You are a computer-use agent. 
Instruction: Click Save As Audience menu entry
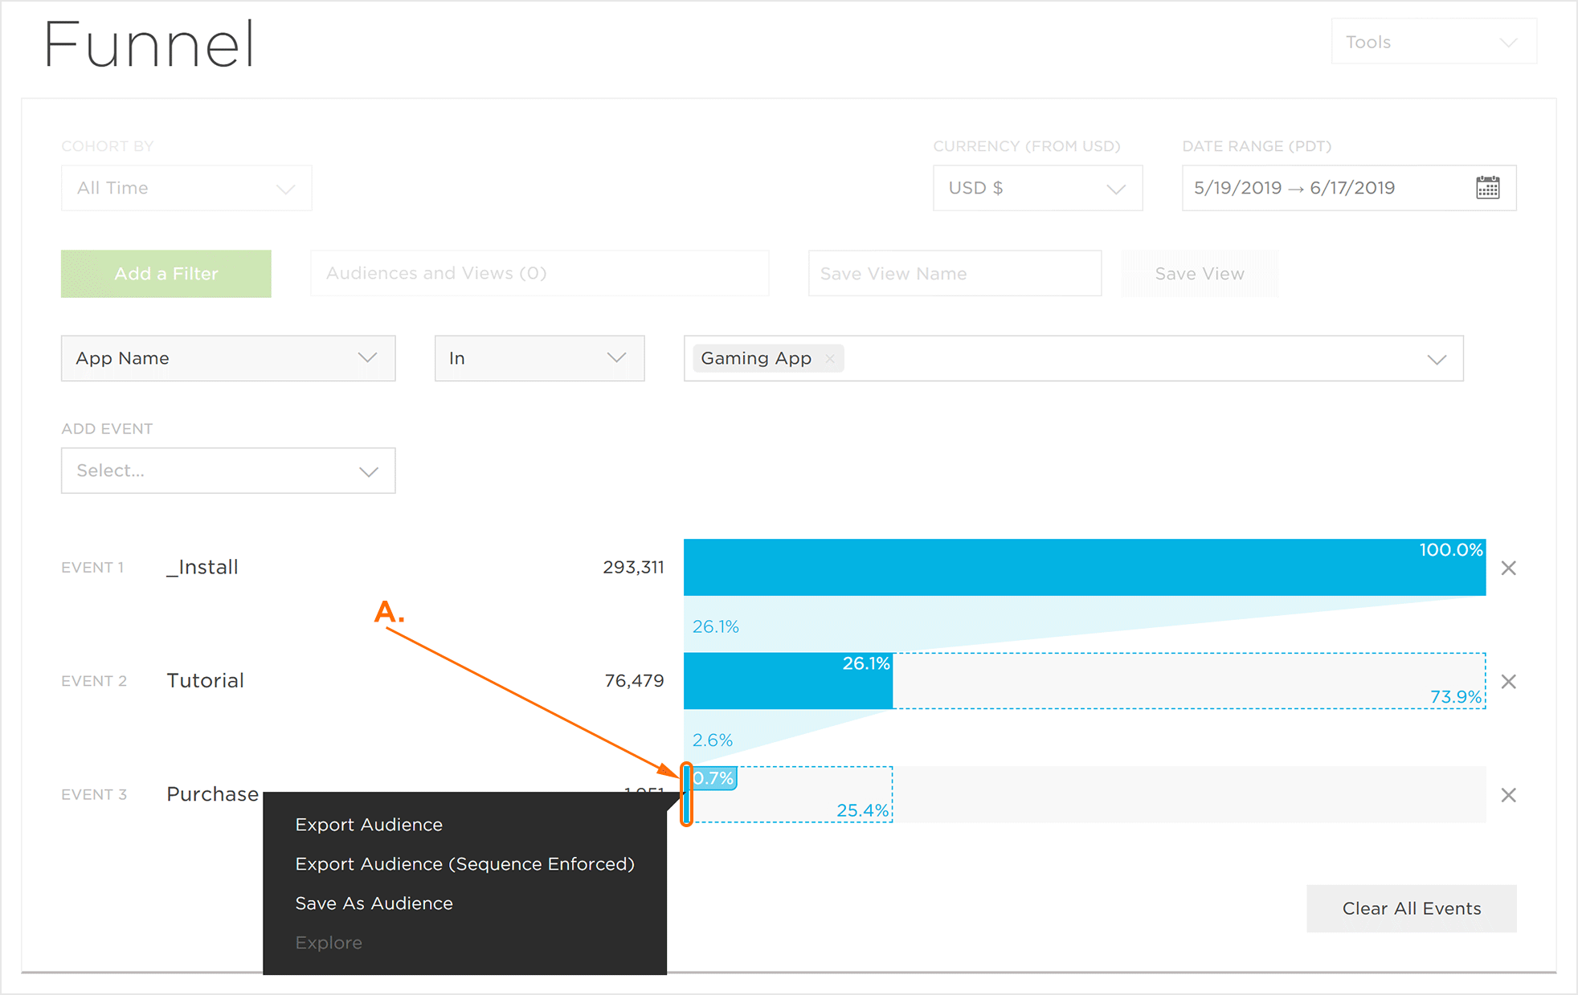tap(374, 903)
